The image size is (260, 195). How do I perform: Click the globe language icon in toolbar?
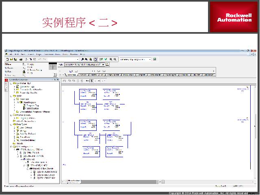pos(154,59)
